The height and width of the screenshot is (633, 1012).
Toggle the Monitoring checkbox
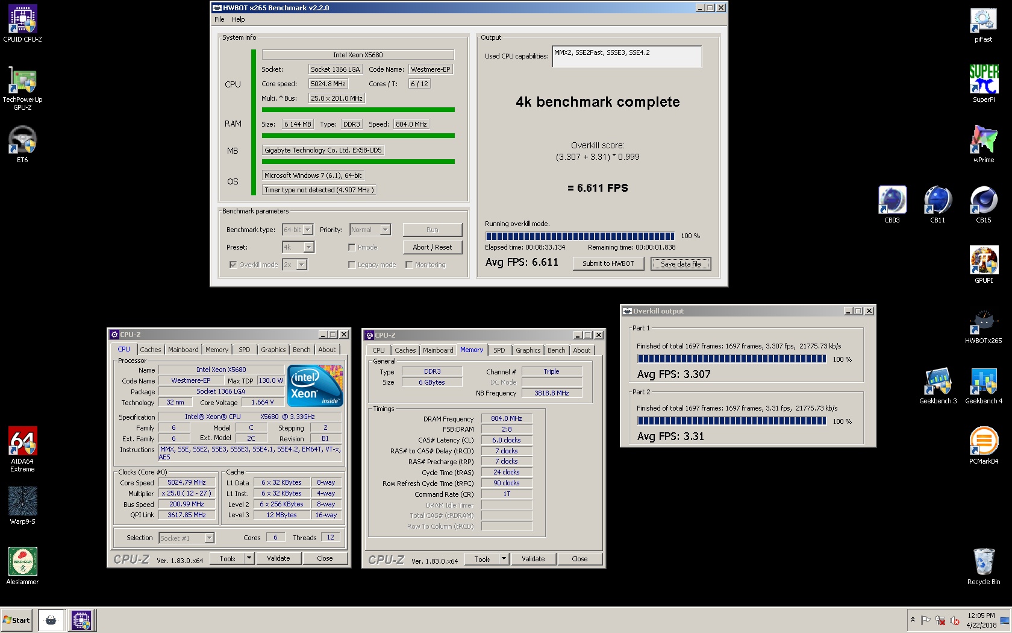click(x=409, y=265)
